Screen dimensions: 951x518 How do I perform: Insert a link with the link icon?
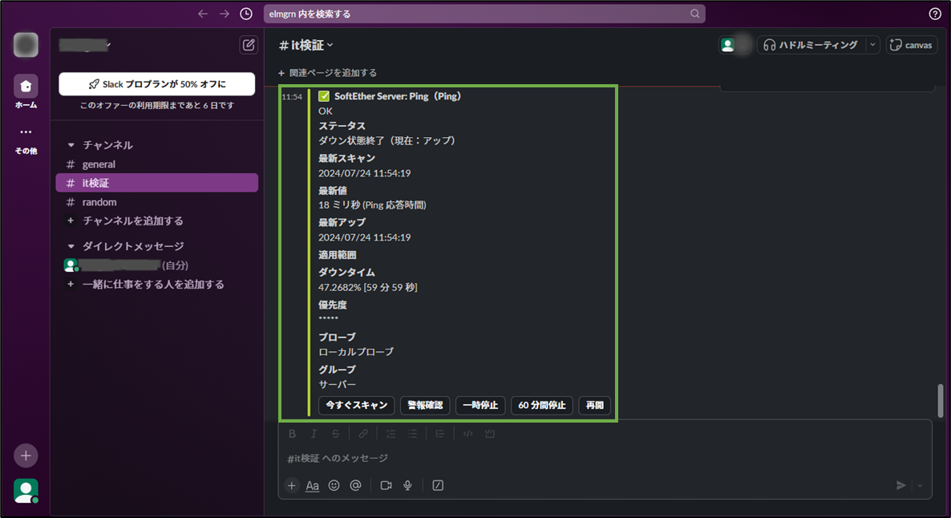click(362, 434)
